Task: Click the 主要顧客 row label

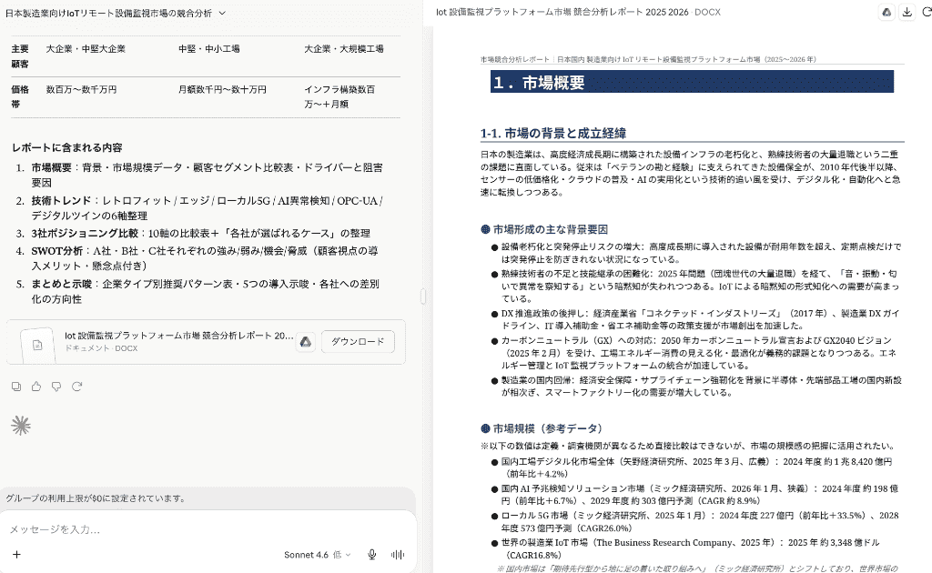Action: point(20,56)
